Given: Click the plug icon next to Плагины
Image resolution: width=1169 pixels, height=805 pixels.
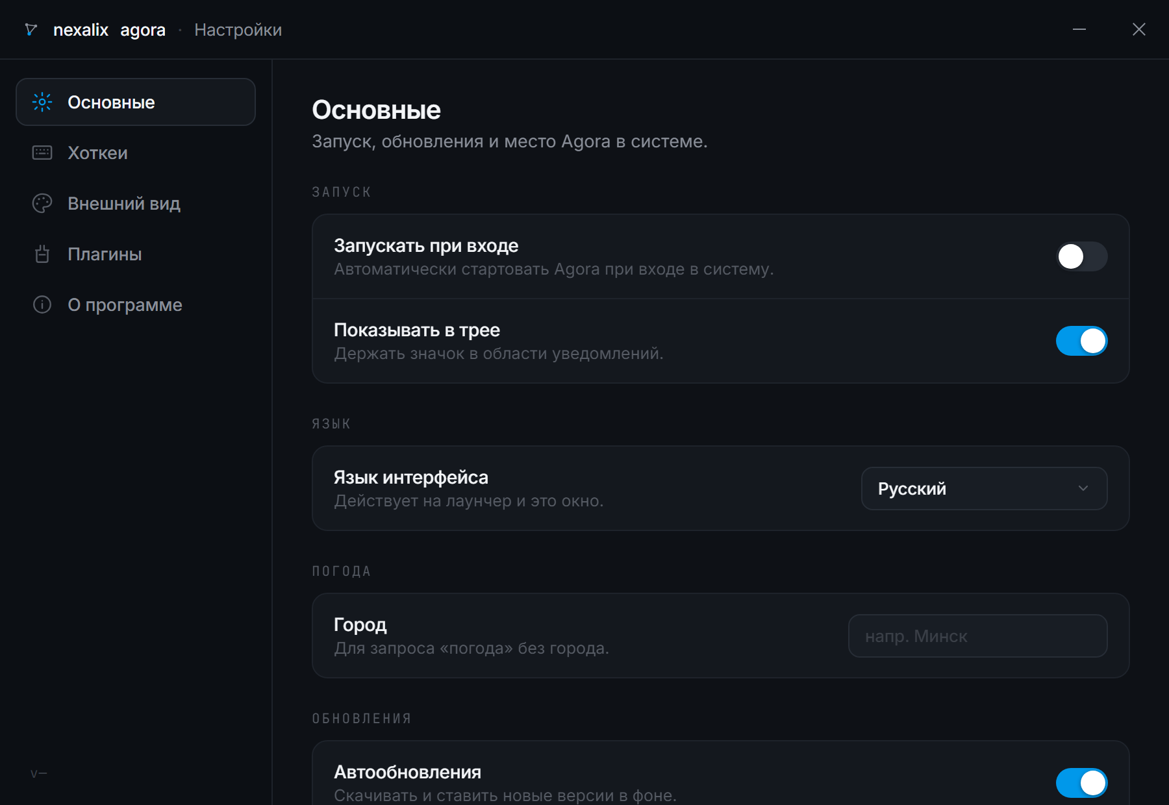Looking at the screenshot, I should point(42,254).
